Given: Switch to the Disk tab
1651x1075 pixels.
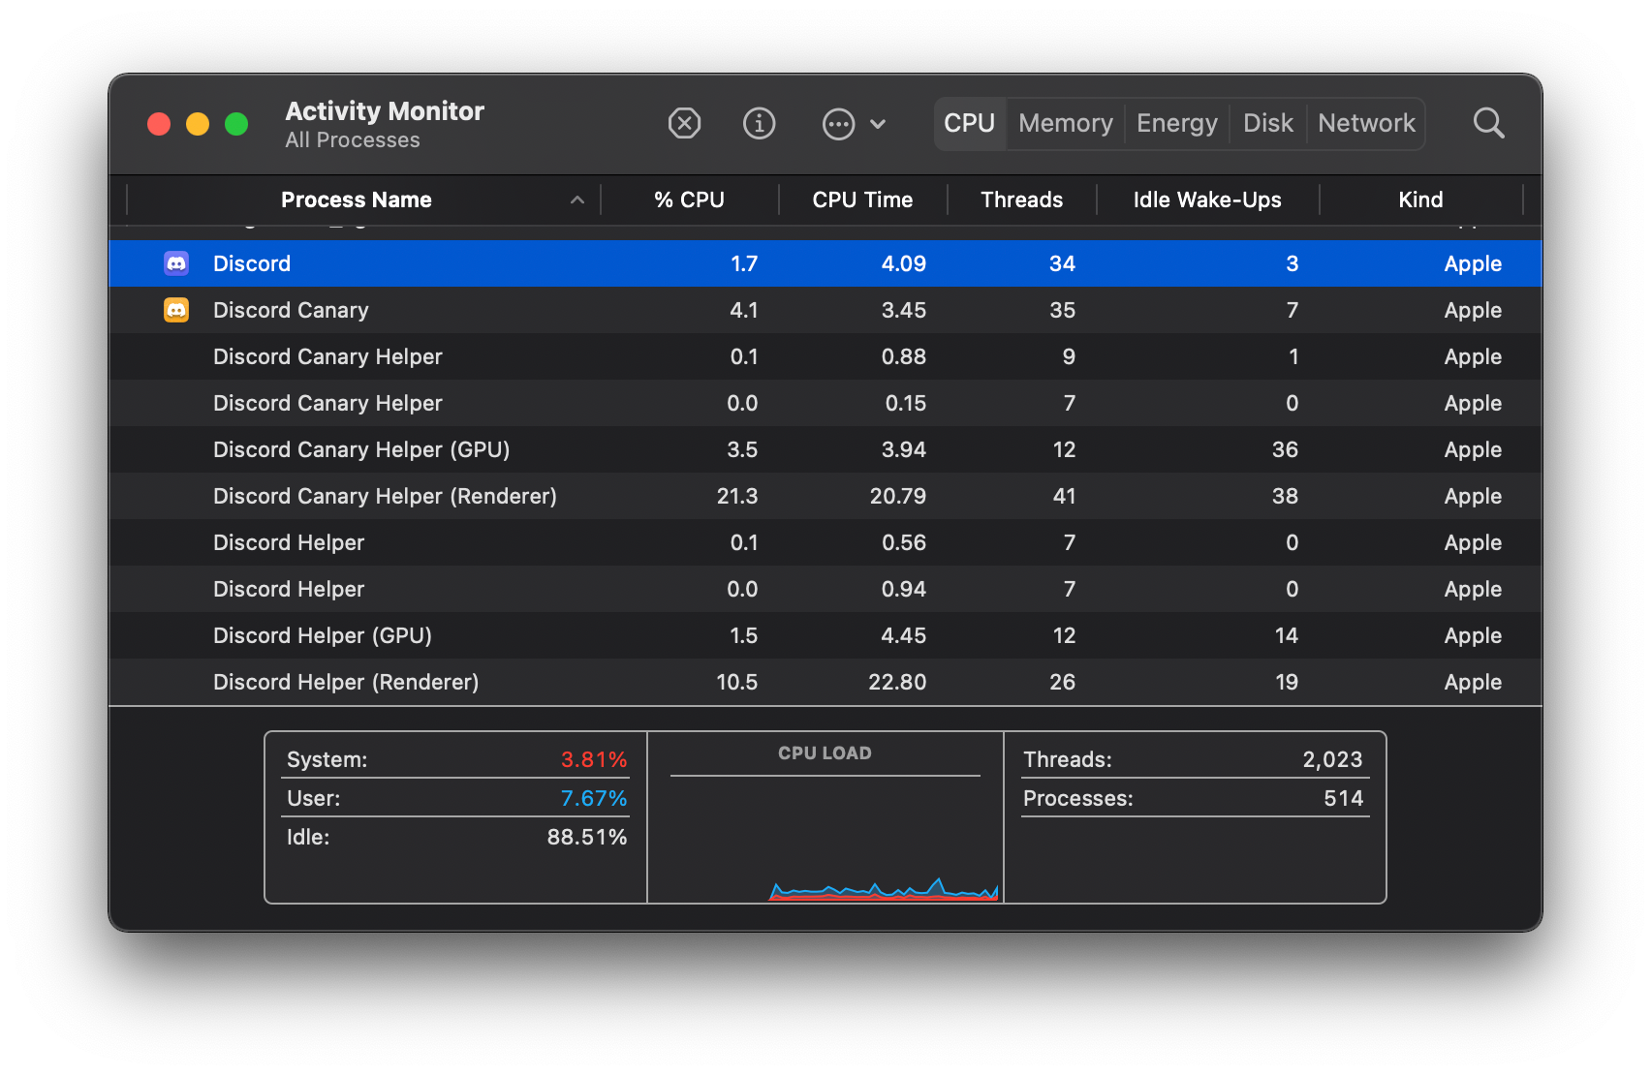Looking at the screenshot, I should (1268, 123).
